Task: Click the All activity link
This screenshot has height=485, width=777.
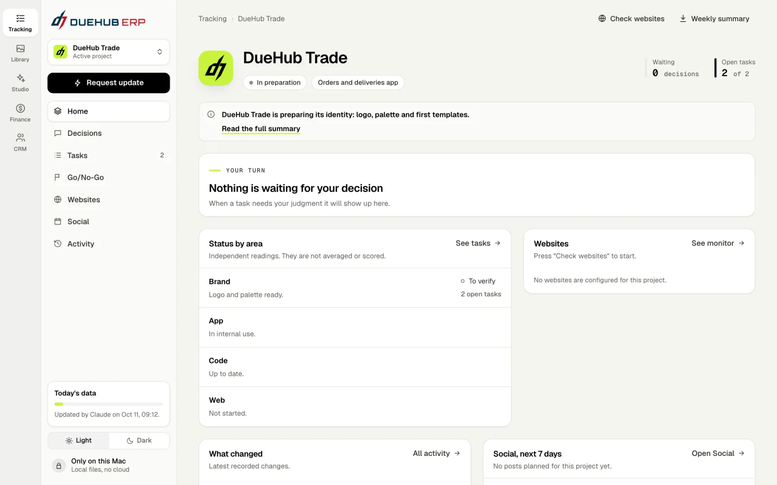Action: [x=436, y=453]
